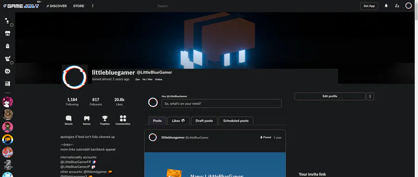Image resolution: width=418 pixels, height=177 pixels.
Task: Open the notifications bell
Action: tap(386, 6)
